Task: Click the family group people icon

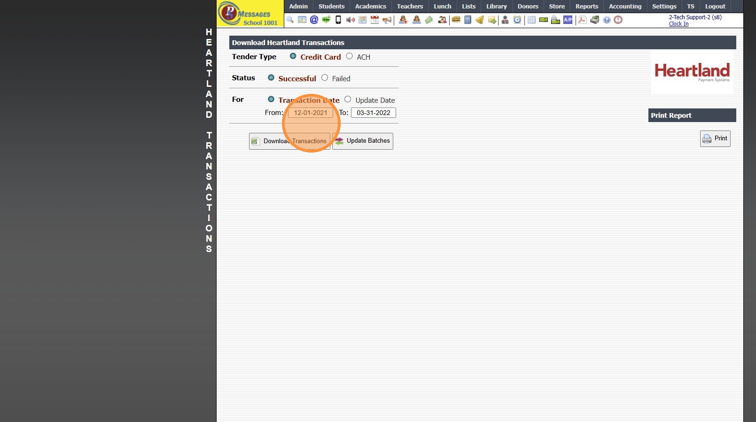Action: 442,20
